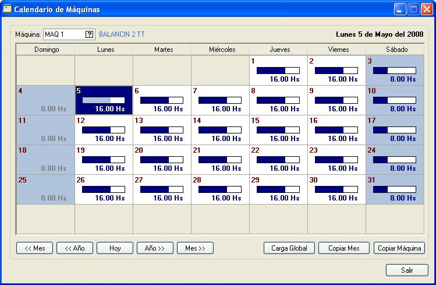Click the calendar icon in the title bar

click(8, 9)
